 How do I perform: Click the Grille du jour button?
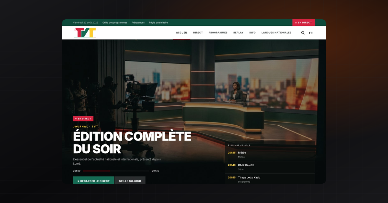click(130, 181)
